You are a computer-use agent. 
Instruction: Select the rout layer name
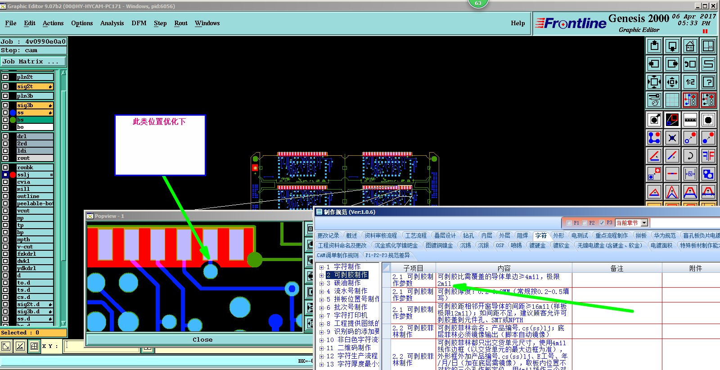click(x=35, y=158)
